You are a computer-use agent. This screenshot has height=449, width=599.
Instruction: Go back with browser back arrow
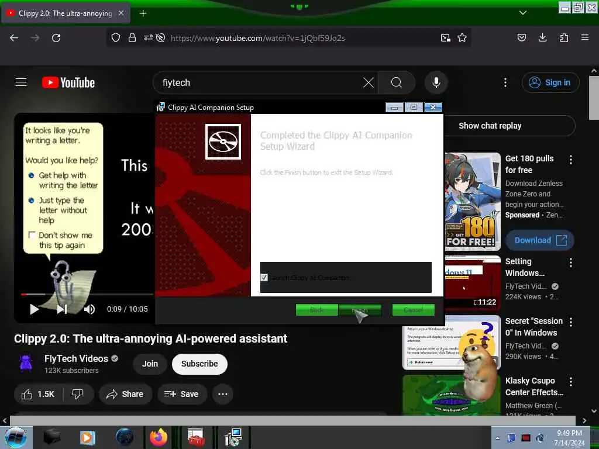[14, 38]
